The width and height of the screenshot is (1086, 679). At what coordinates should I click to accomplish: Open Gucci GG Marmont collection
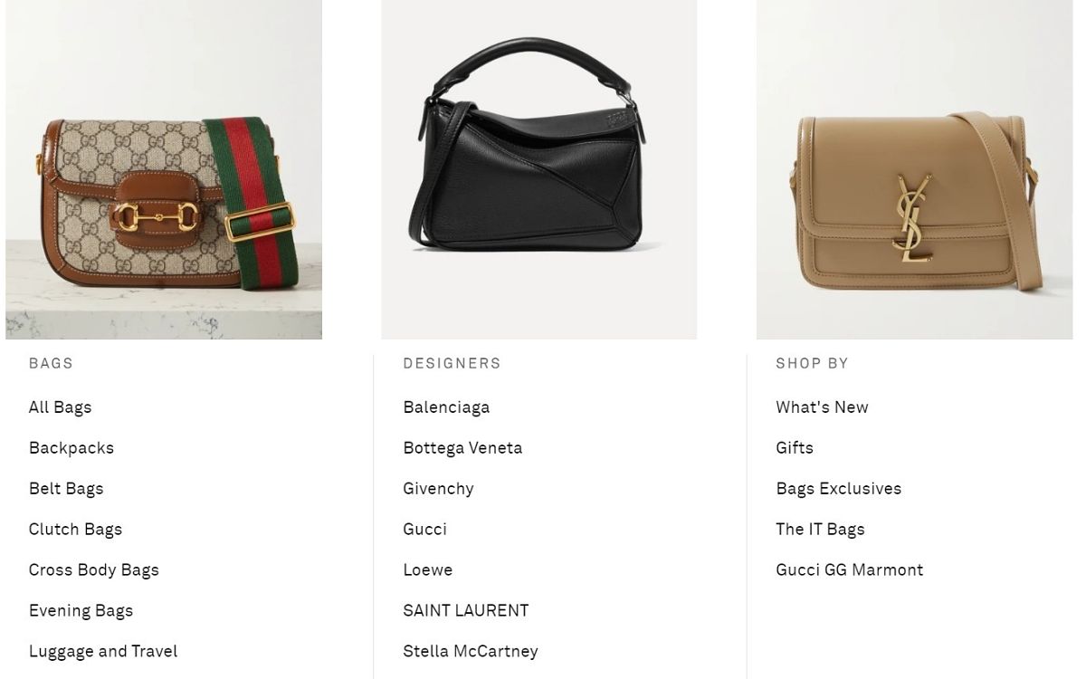849,570
